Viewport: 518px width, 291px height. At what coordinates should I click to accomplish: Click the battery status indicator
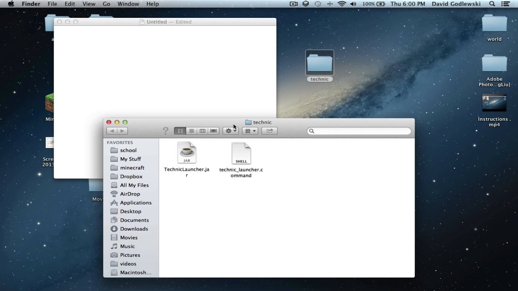coord(374,4)
